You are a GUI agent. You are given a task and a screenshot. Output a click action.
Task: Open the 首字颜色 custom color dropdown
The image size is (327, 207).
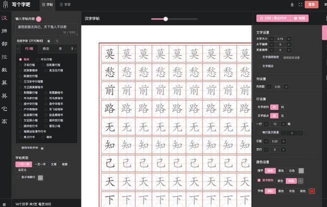coord(301,181)
